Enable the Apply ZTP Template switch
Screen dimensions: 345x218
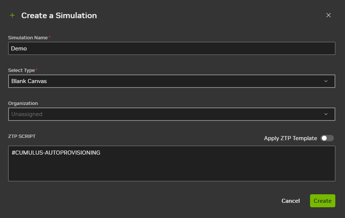[327, 138]
